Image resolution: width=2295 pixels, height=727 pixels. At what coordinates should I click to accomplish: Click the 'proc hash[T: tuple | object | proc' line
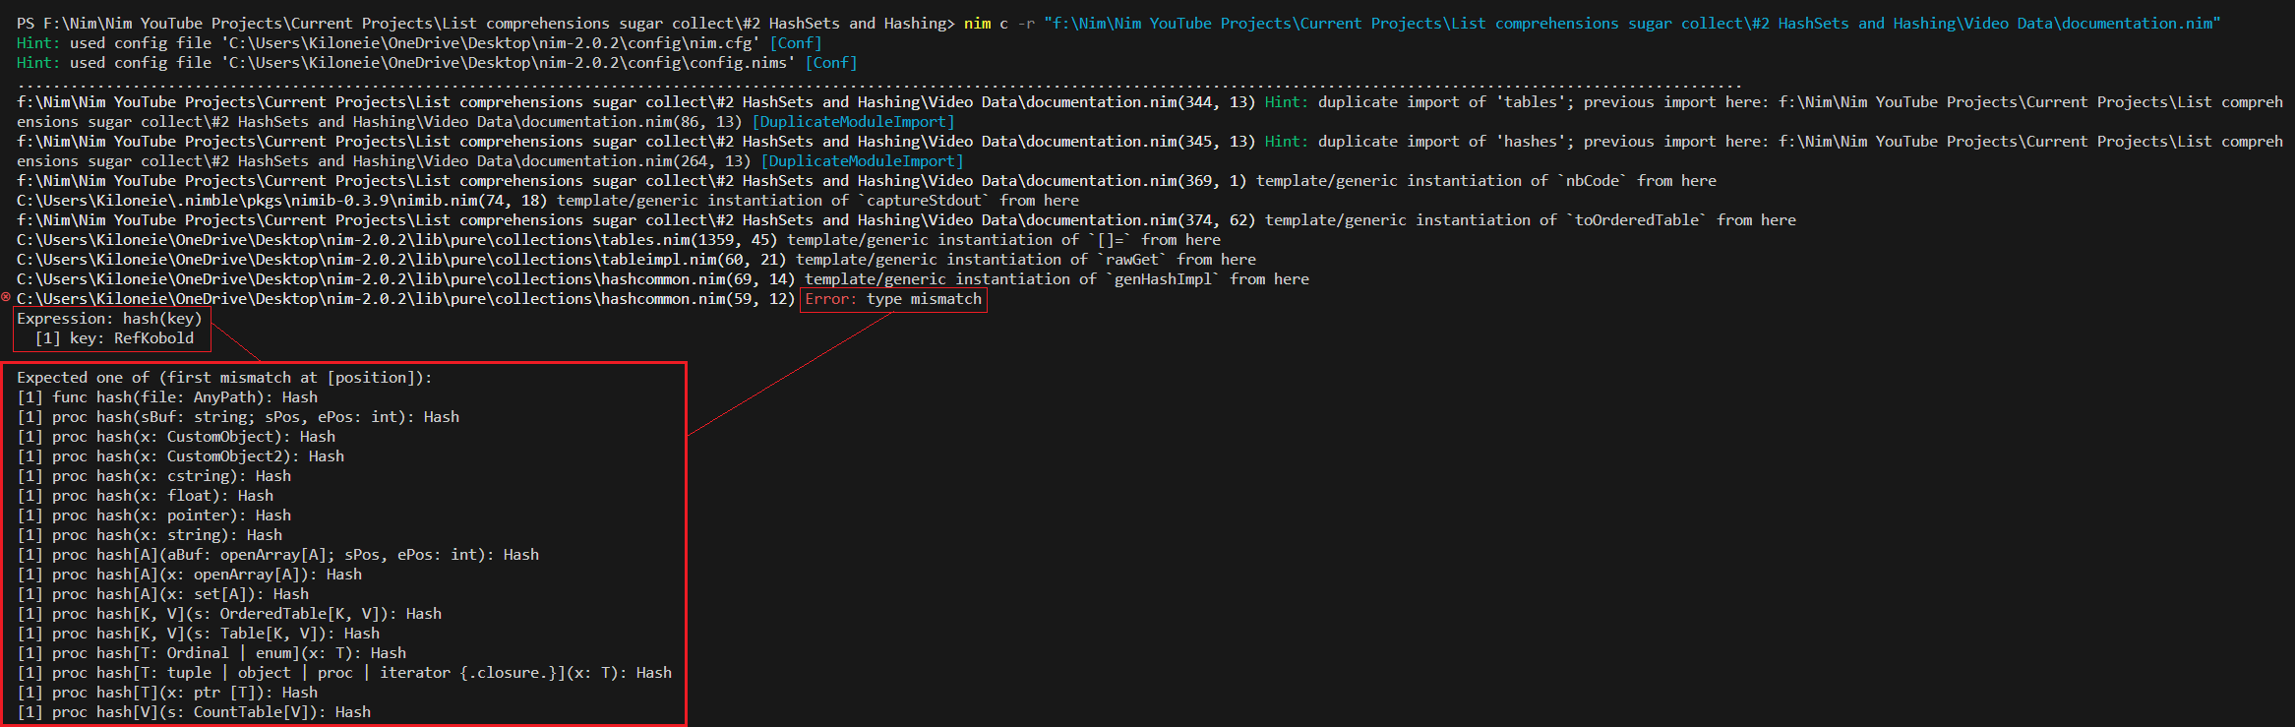344,673
